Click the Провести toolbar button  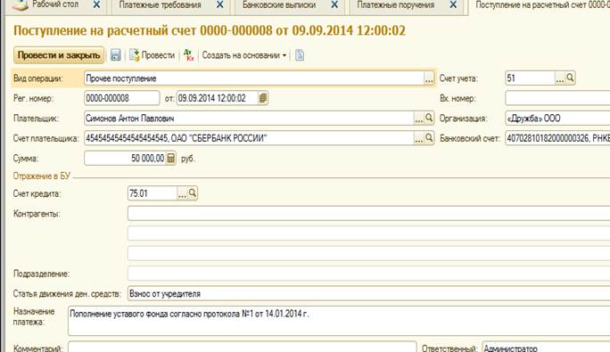click(x=152, y=55)
